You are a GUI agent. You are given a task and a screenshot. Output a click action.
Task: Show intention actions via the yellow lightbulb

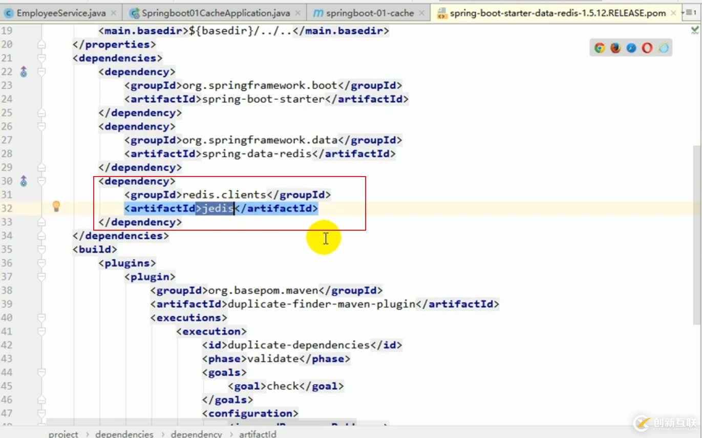[56, 206]
